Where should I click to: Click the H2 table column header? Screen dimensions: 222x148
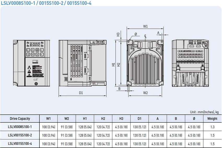pos(103,119)
